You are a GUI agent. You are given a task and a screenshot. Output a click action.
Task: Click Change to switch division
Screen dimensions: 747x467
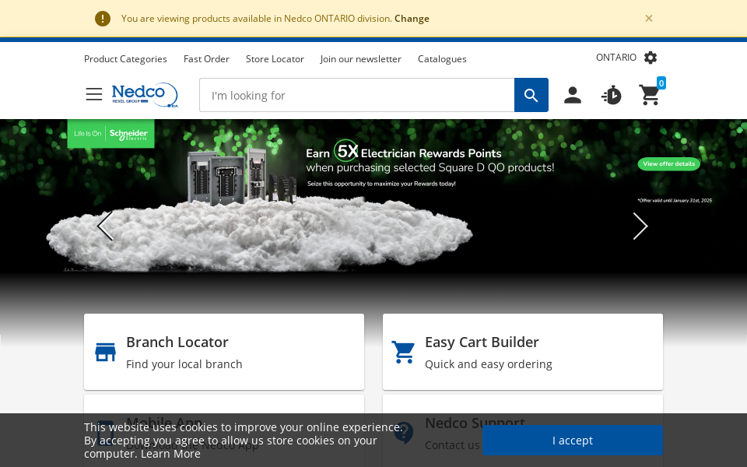[412, 18]
